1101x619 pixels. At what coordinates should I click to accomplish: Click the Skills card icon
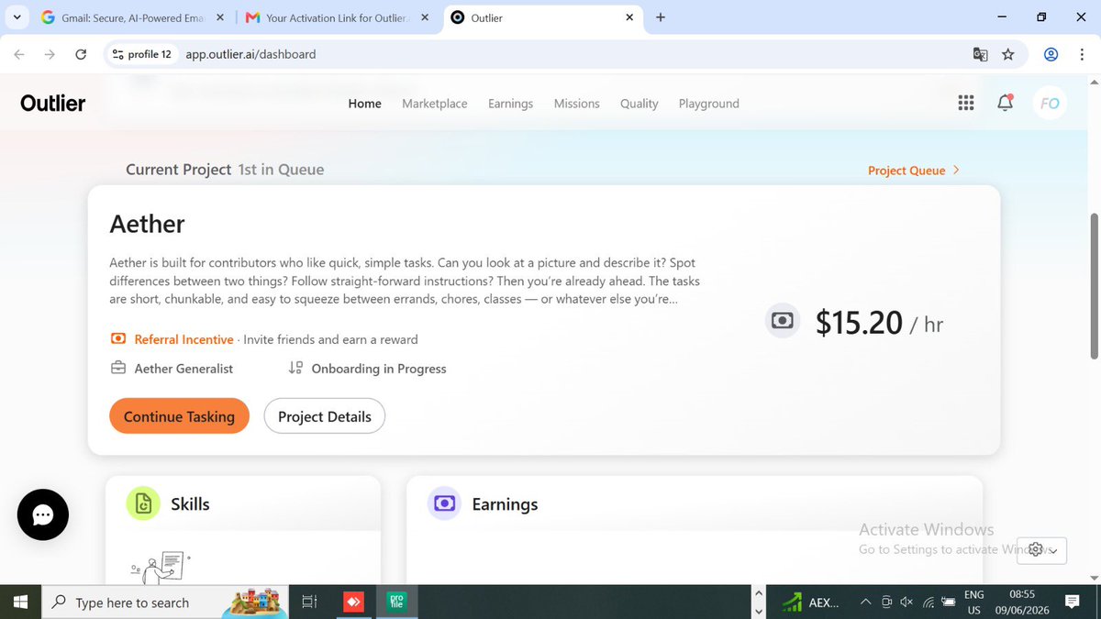pyautogui.click(x=143, y=503)
